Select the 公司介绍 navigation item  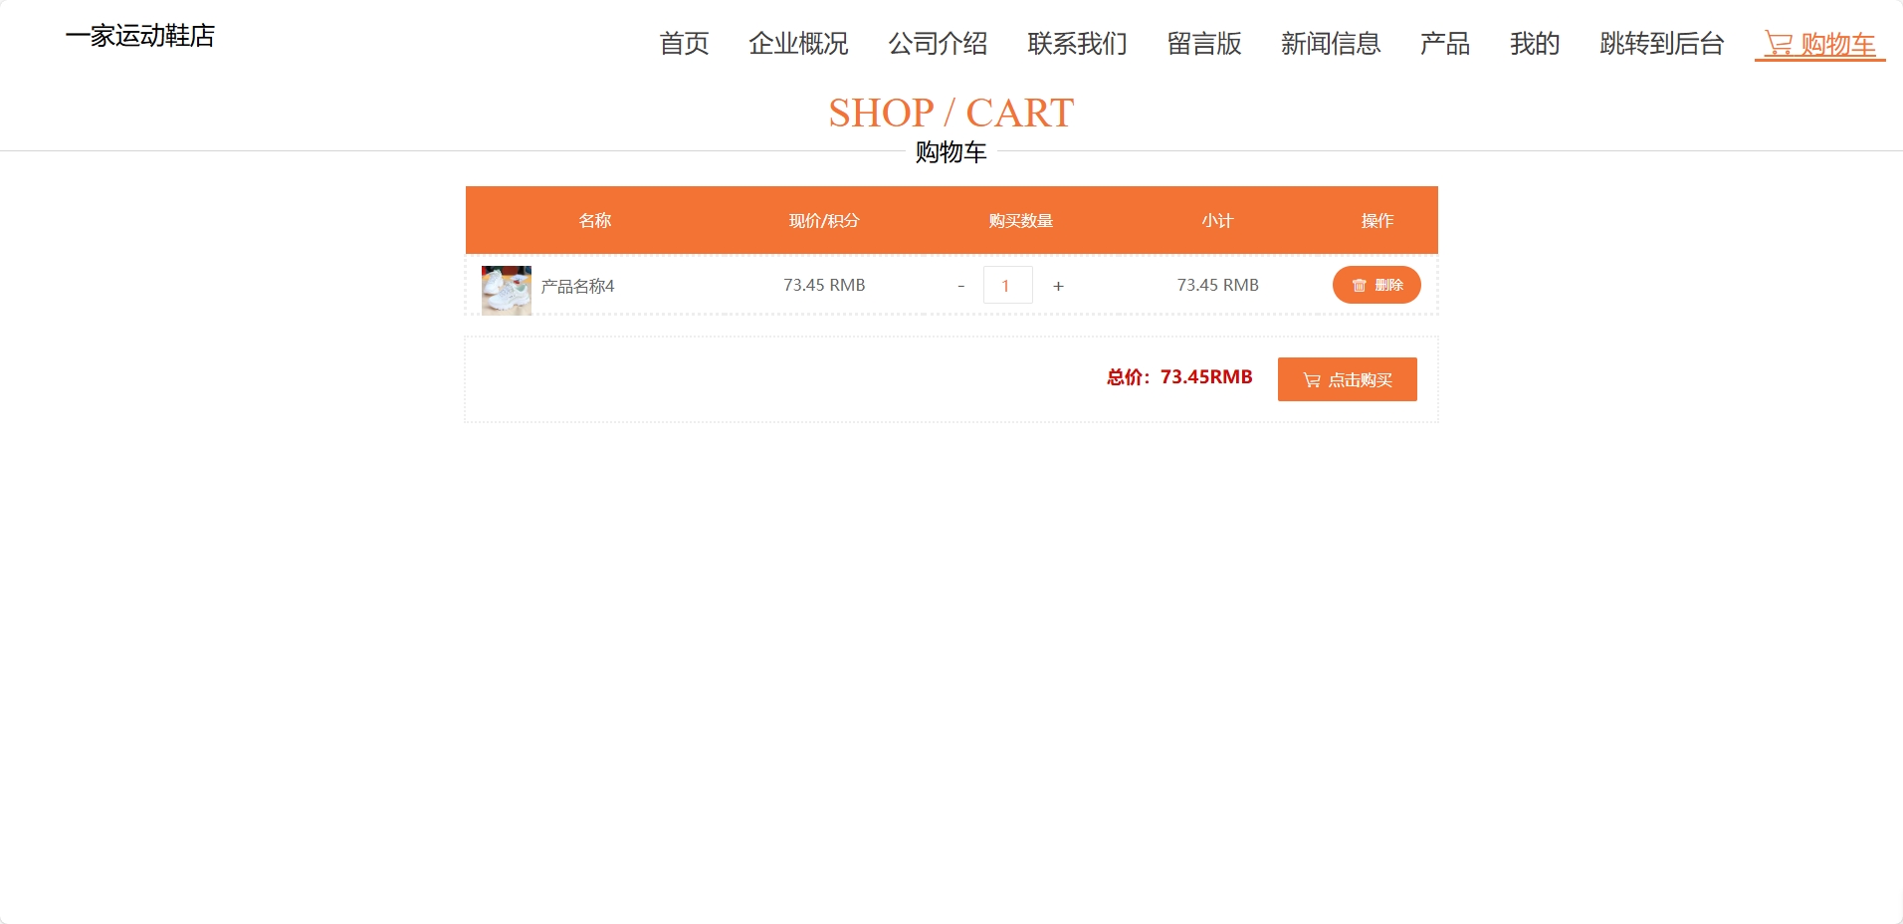pos(939,44)
